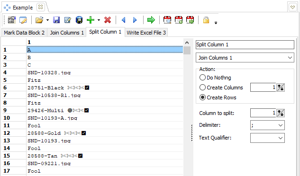This screenshot has height=176, width=300.
Task: Select row 1 cell containing A
Action: click(x=105, y=50)
